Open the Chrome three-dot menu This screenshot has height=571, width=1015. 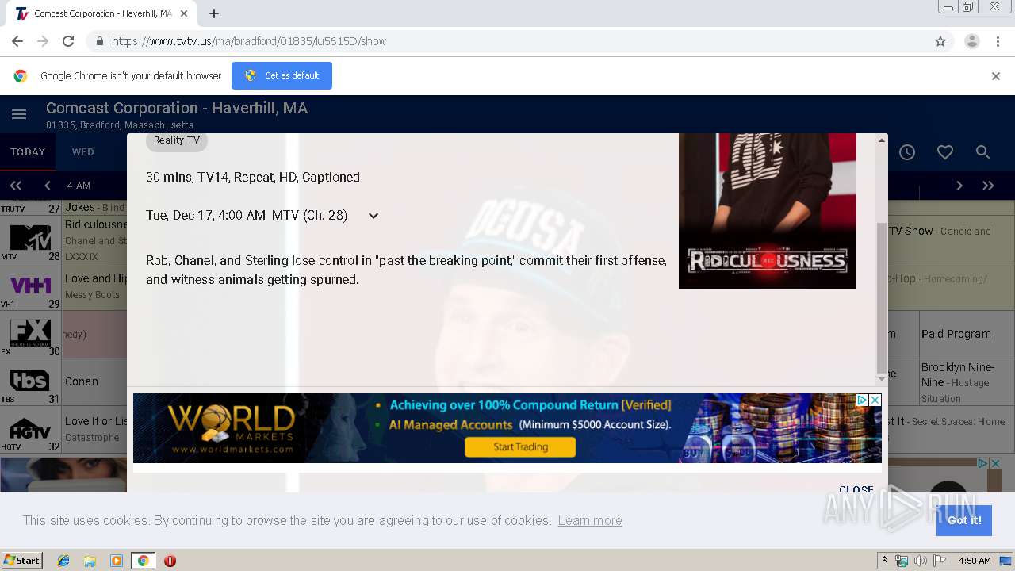(x=998, y=41)
